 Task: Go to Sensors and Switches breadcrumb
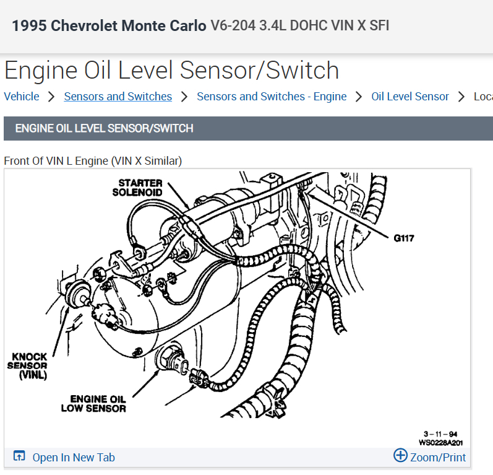pyautogui.click(x=118, y=97)
